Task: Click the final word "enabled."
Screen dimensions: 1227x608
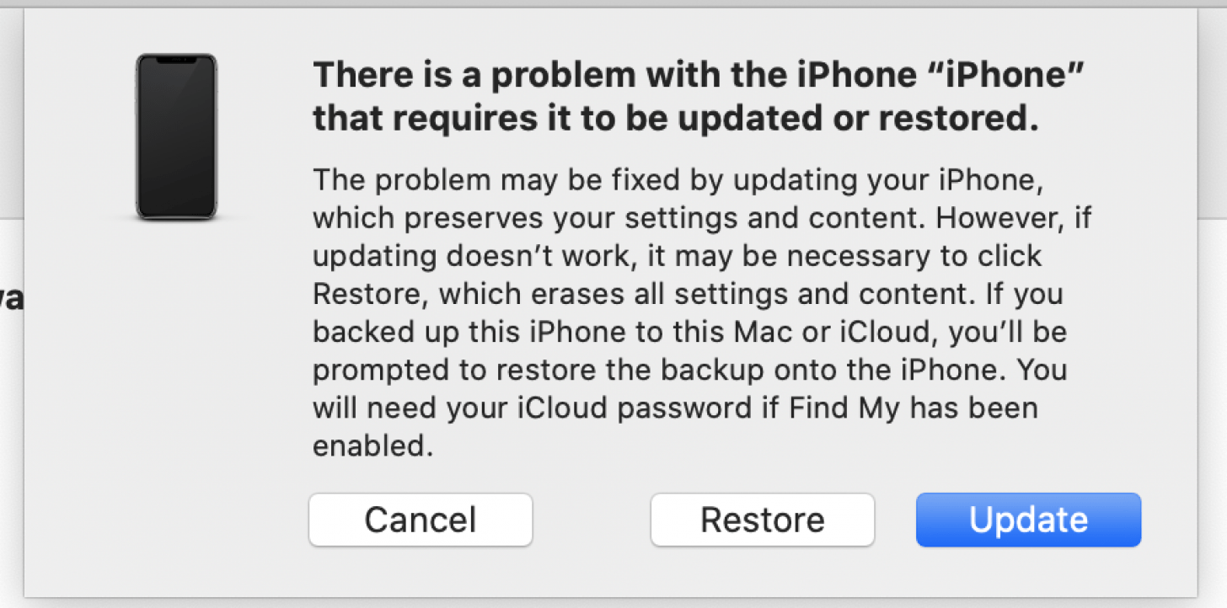Action: 372,446
